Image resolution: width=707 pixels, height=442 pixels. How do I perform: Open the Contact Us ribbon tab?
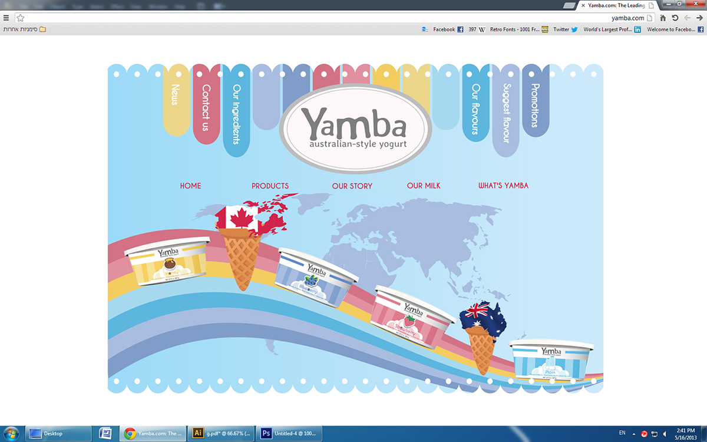pos(206,109)
